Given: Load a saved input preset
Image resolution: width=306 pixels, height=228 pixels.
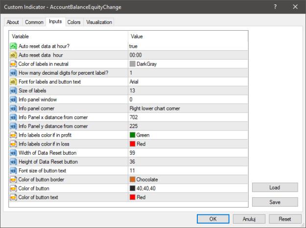Looking at the screenshot, I should coord(275,187).
